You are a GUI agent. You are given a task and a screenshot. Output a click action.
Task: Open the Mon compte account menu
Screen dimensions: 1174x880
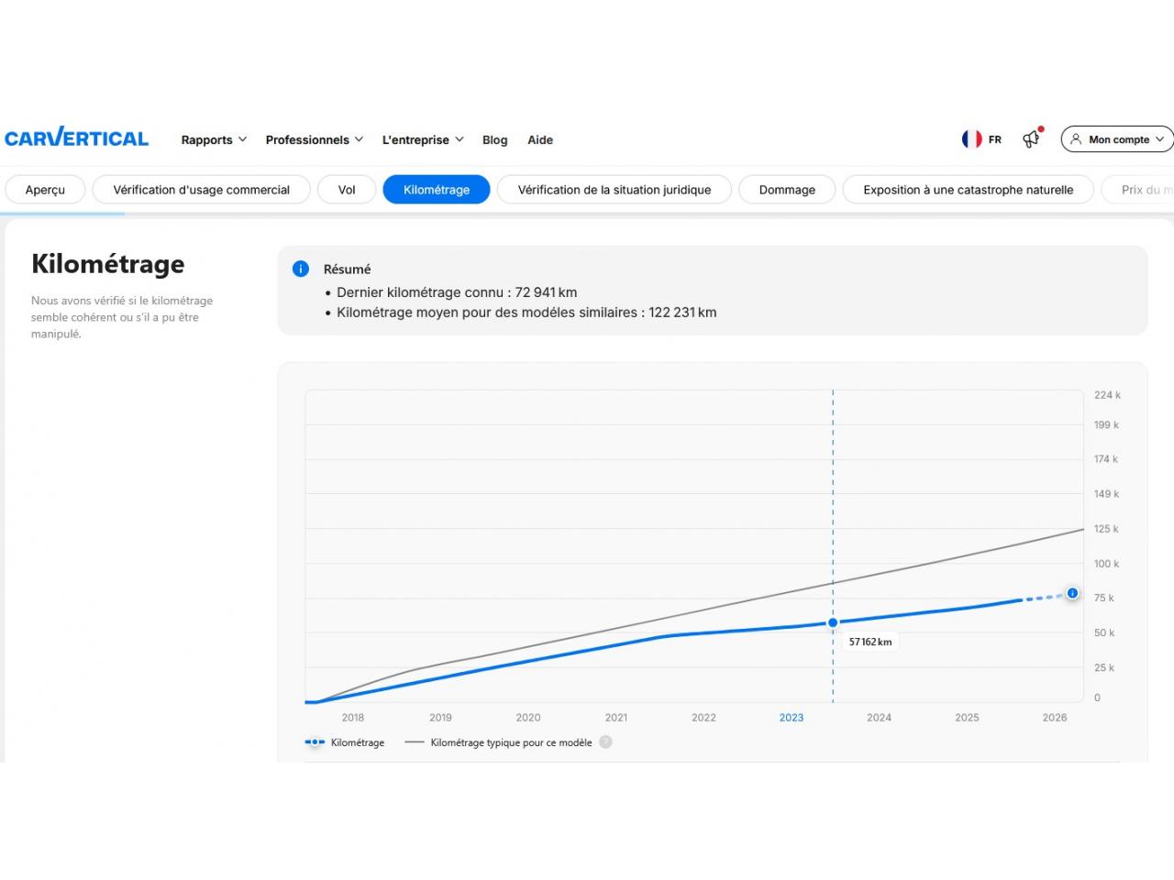pyautogui.click(x=1117, y=139)
